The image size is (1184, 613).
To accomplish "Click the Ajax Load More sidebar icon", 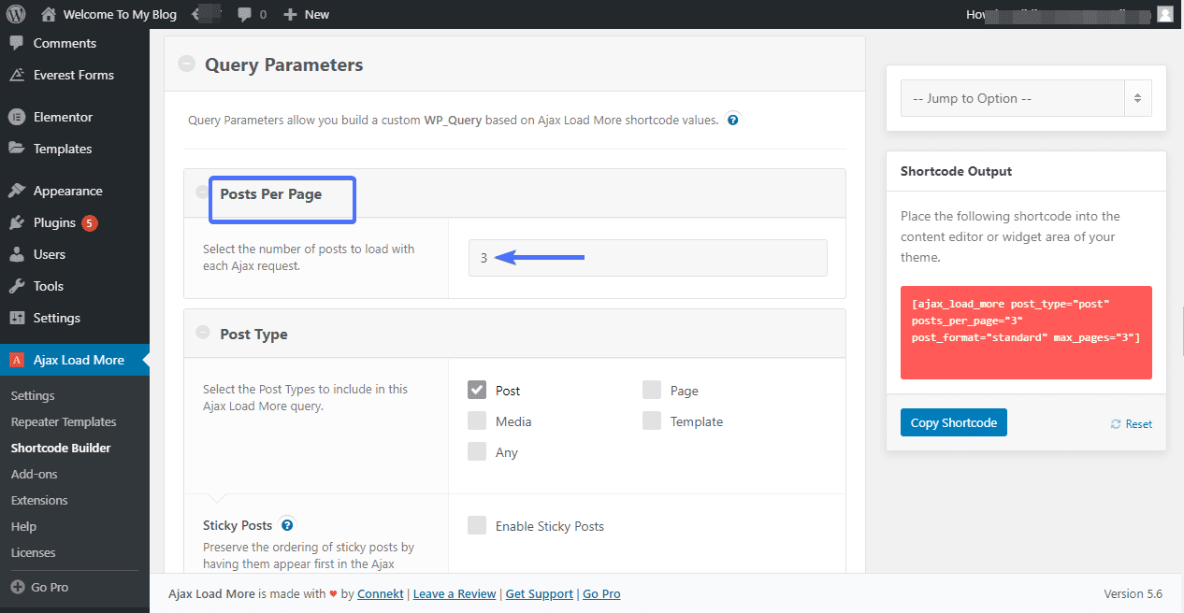I will coord(17,360).
